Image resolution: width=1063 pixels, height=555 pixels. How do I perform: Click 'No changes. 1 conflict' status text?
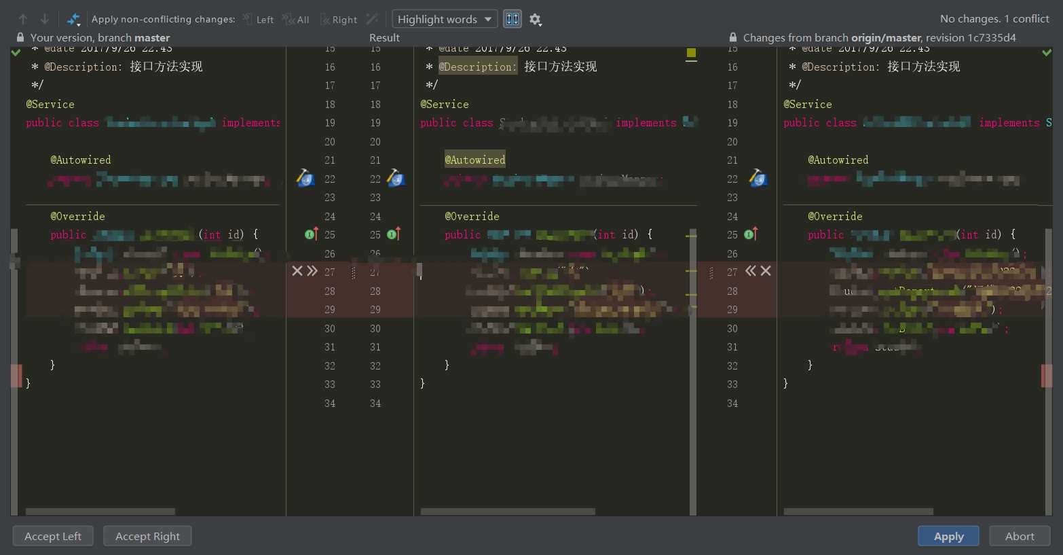994,19
